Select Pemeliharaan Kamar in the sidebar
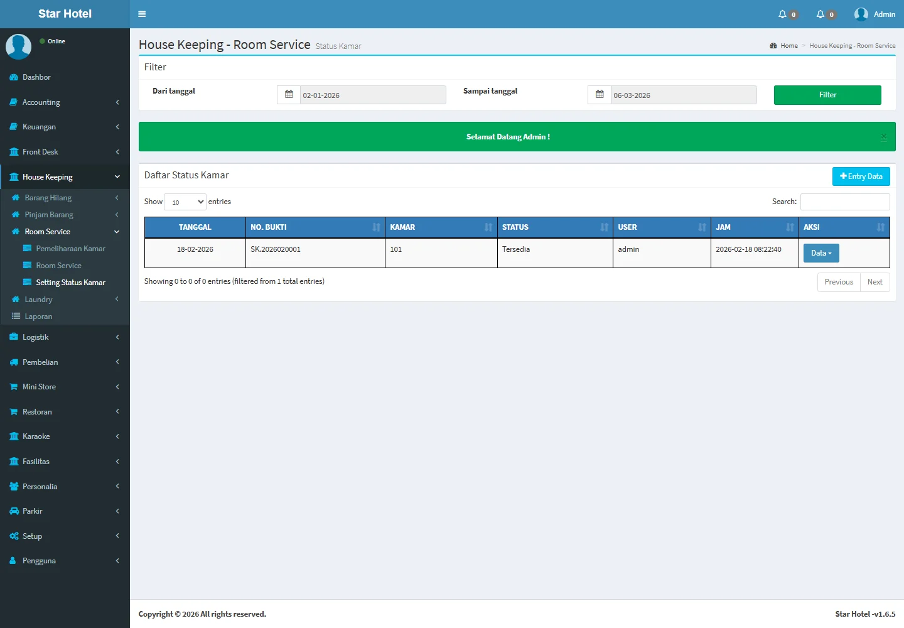The image size is (904, 628). pyautogui.click(x=70, y=249)
